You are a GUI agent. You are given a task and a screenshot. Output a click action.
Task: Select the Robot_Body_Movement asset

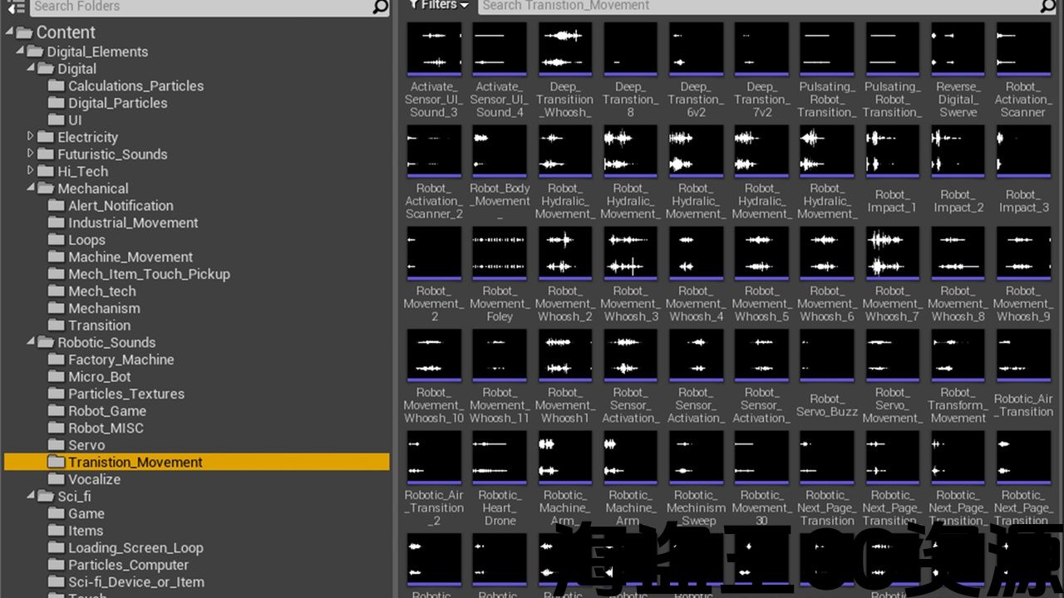499,151
